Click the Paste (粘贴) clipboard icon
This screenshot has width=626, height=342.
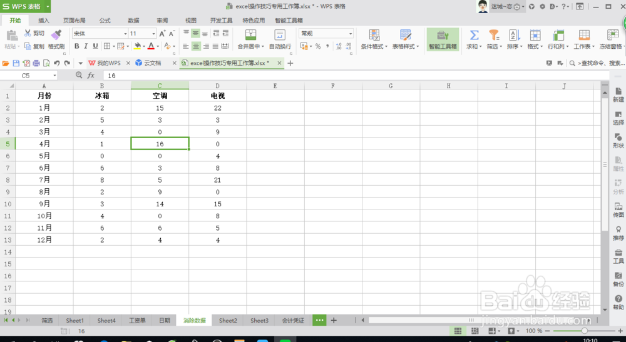12,36
